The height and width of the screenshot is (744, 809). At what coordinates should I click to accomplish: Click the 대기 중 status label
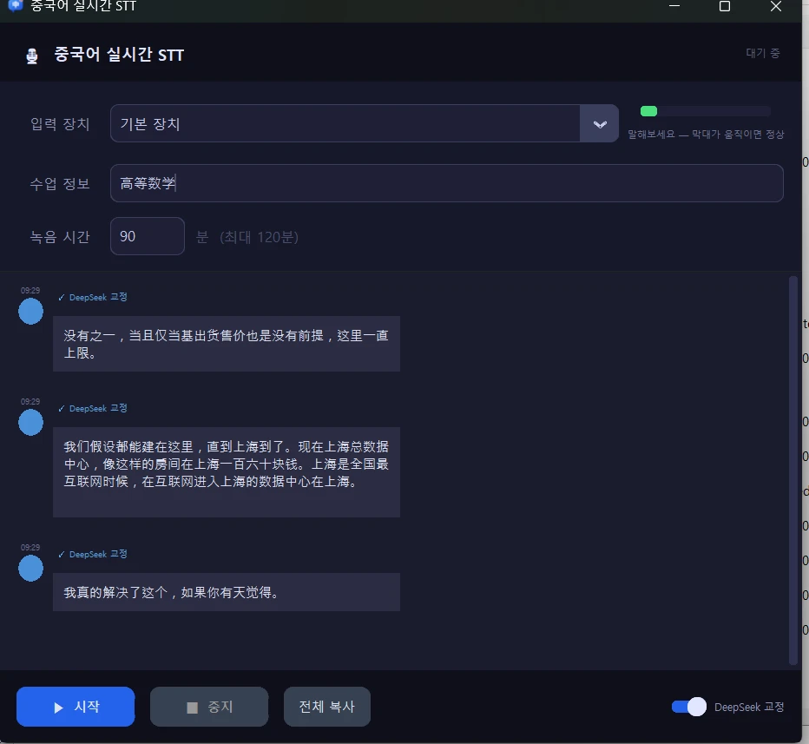coord(763,53)
